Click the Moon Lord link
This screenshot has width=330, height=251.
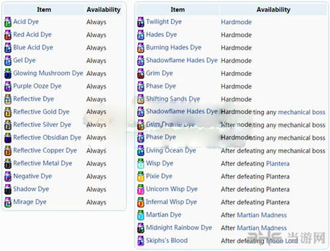point(282,241)
